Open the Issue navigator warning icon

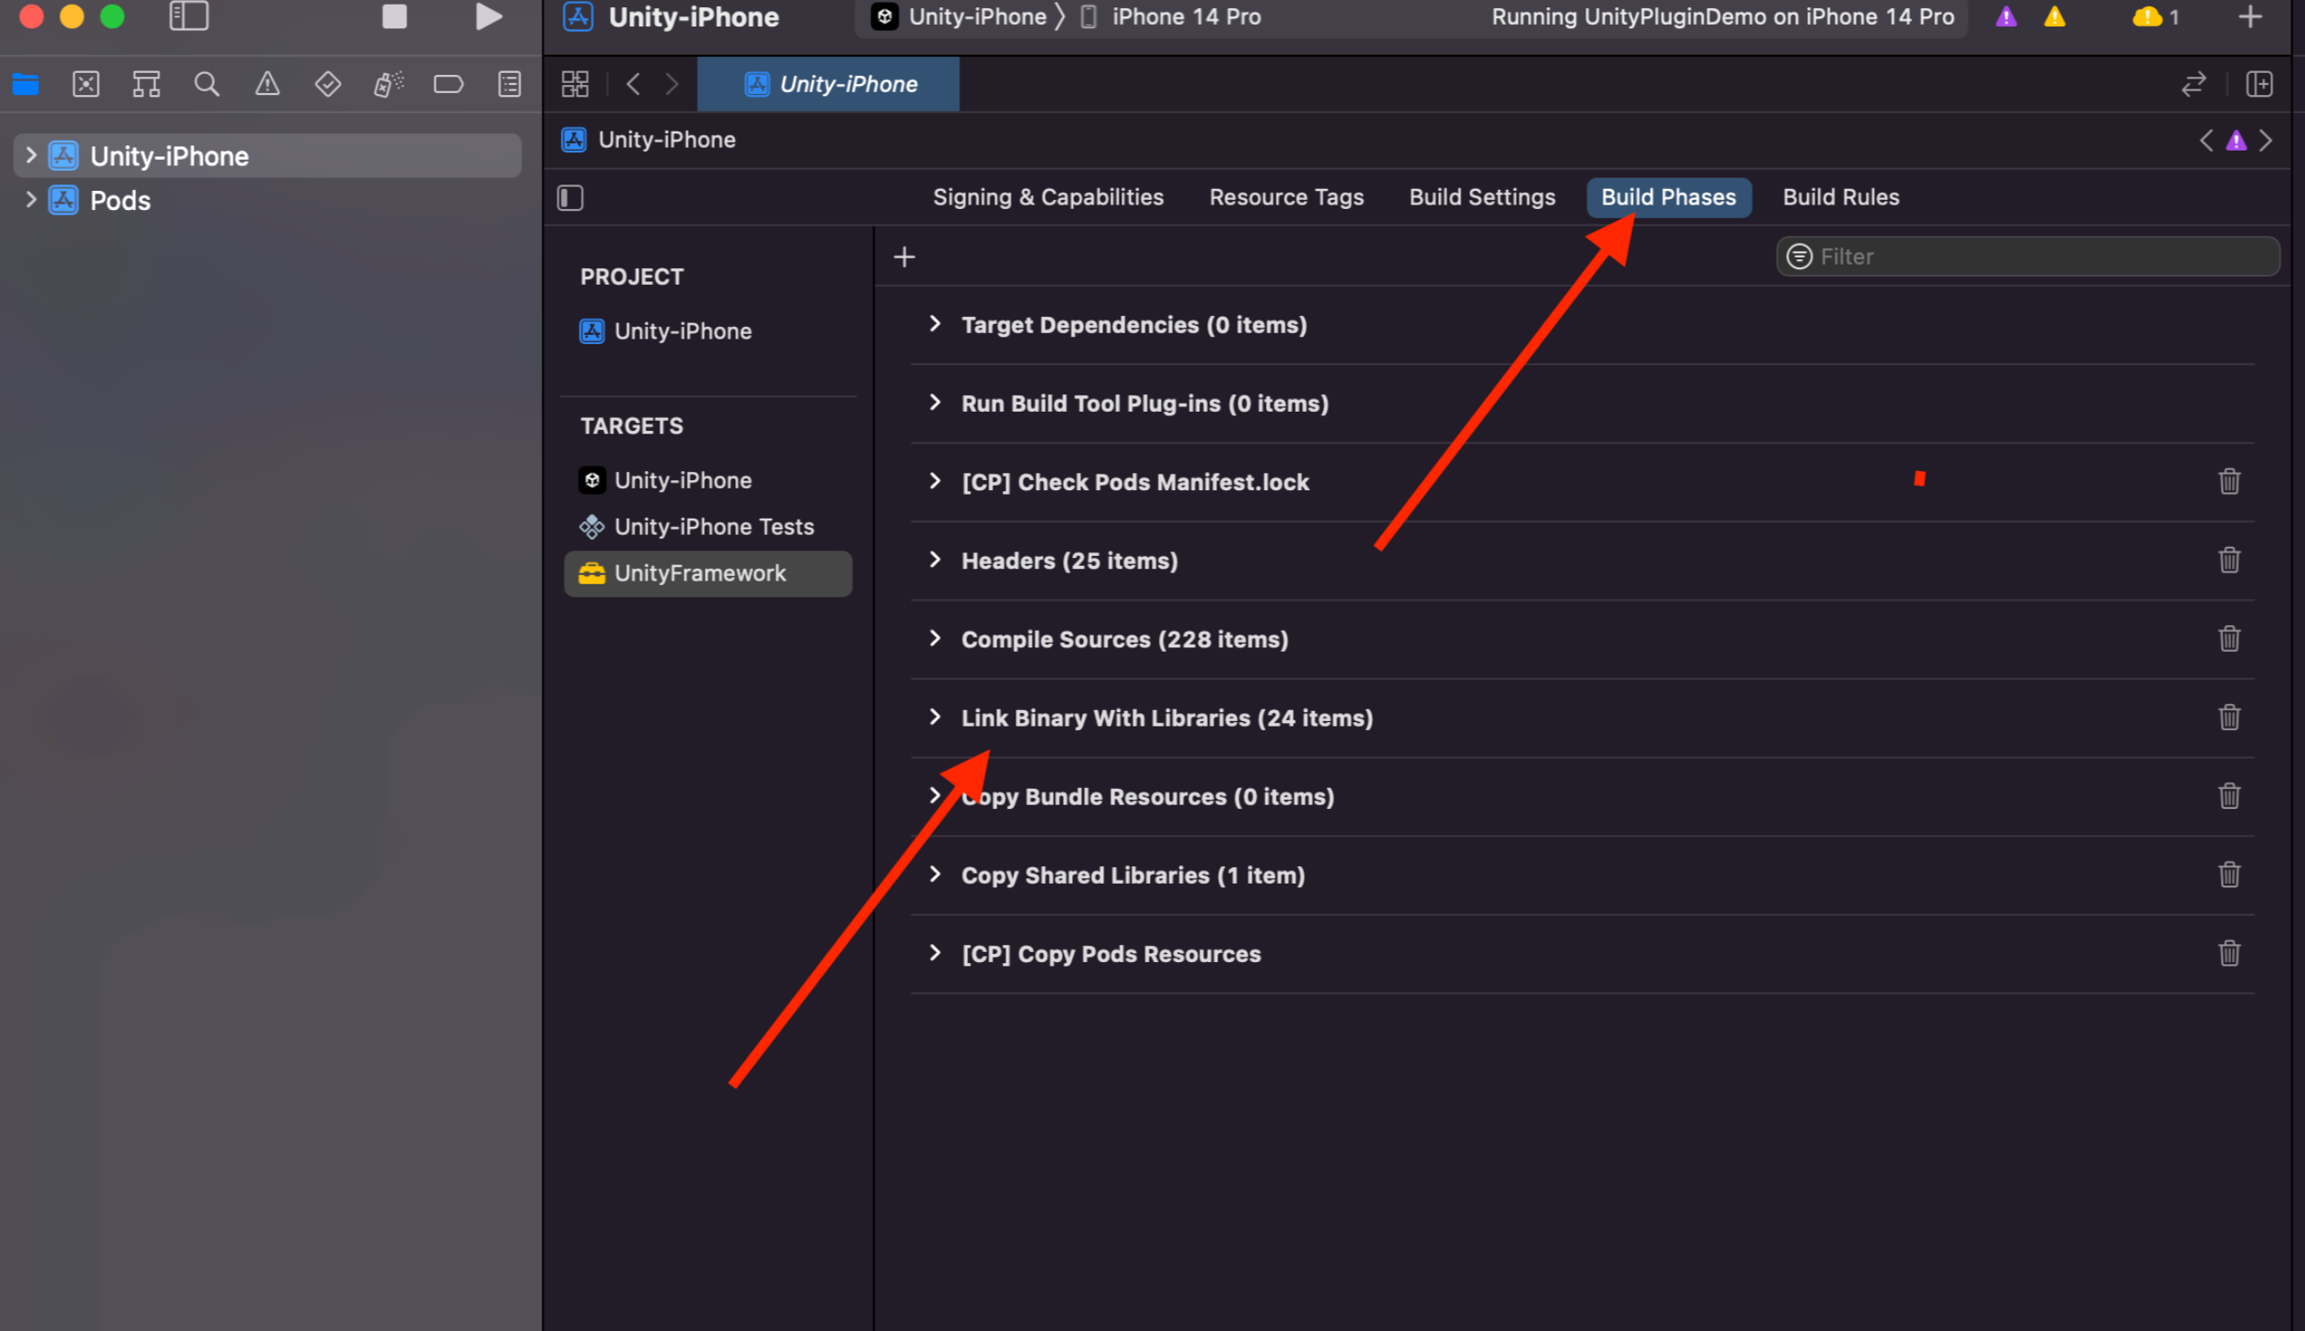coord(267,85)
